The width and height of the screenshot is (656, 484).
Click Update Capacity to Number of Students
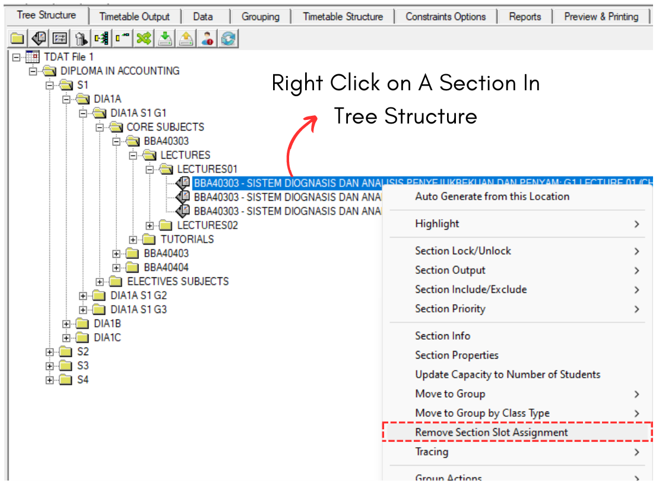pyautogui.click(x=507, y=375)
